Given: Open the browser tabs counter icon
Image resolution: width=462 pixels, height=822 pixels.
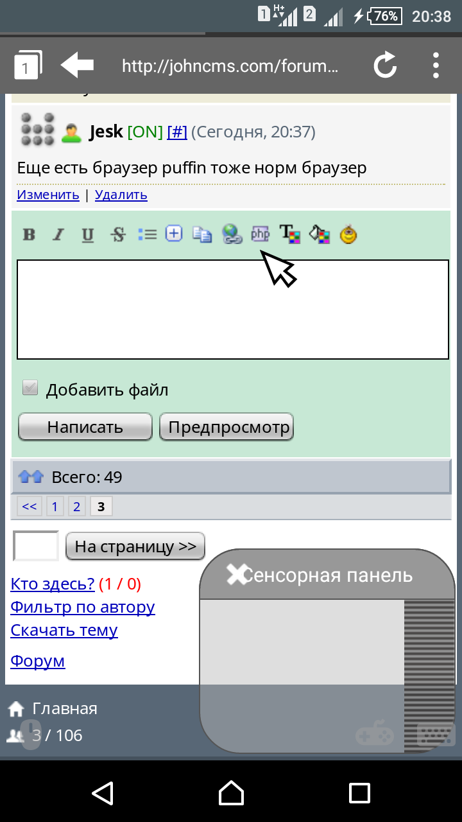Looking at the screenshot, I should pos(28,66).
